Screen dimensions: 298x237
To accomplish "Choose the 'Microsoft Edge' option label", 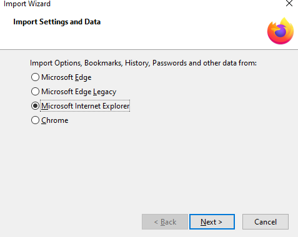I will point(66,77).
